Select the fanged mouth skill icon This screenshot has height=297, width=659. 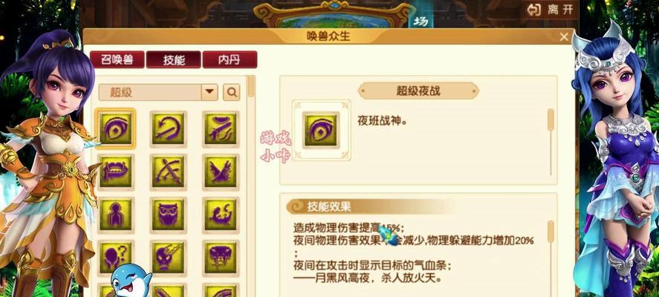(116, 172)
